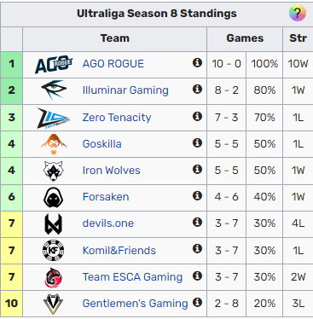The width and height of the screenshot is (313, 319).
Task: Open the Team ESCA Gaming link
Action: click(132, 276)
